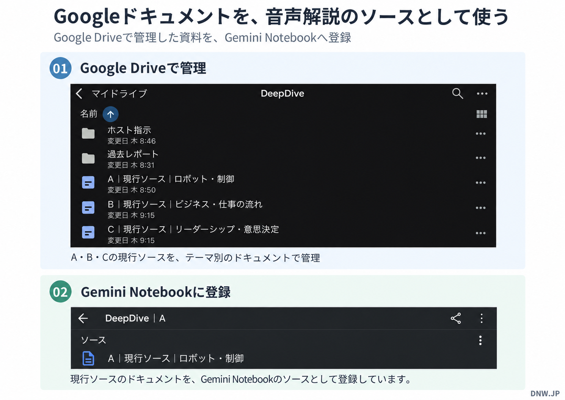Image resolution: width=565 pixels, height=400 pixels.
Task: Reverse the 名前 sort order arrow
Action: [110, 114]
